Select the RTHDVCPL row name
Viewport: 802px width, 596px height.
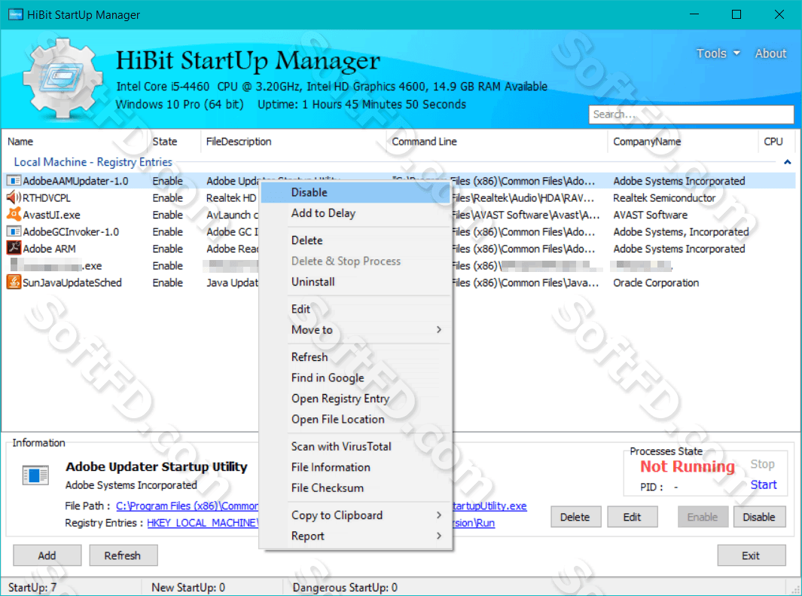pos(47,197)
